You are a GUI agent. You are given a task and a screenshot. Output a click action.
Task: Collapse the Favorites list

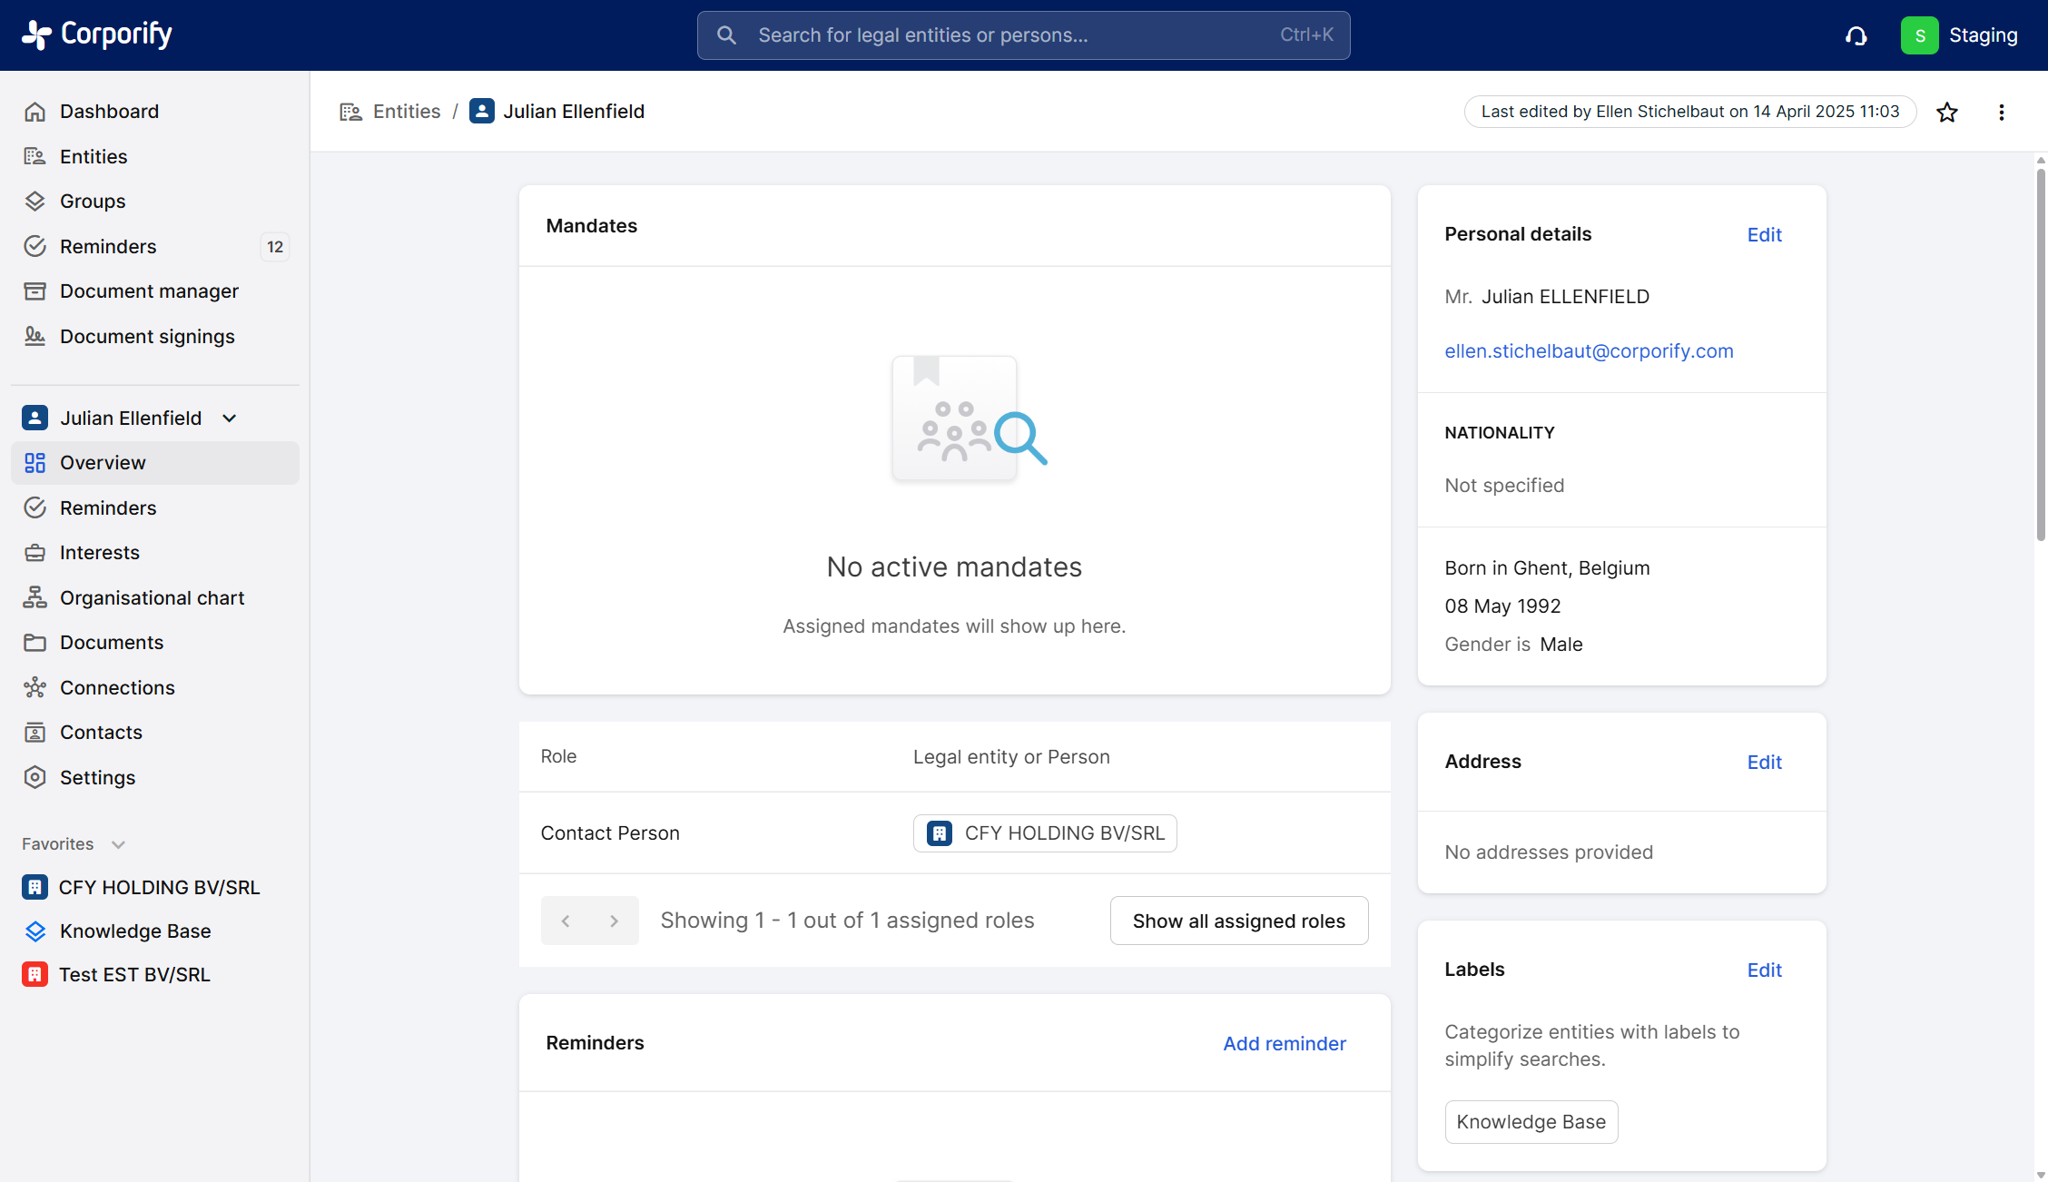118,845
